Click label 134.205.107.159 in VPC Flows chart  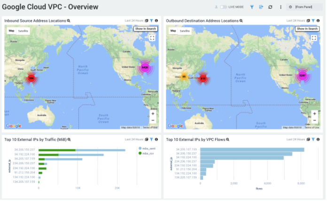186,178
